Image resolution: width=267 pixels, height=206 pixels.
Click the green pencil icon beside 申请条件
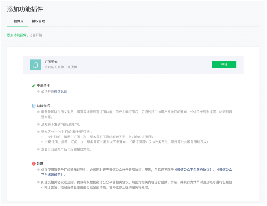click(x=34, y=85)
